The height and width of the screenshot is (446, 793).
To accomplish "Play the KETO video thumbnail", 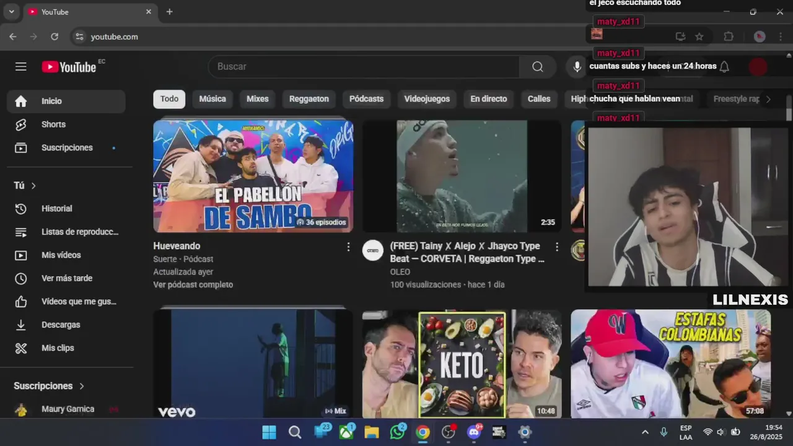I will point(462,364).
